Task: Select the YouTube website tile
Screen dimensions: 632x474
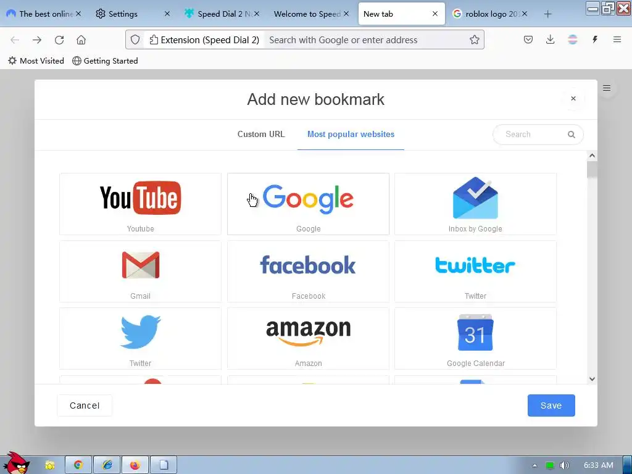Action: point(140,204)
